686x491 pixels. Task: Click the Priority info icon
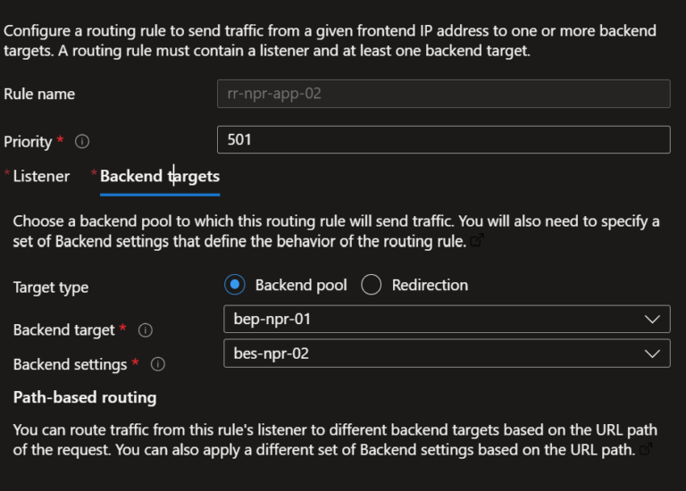82,141
